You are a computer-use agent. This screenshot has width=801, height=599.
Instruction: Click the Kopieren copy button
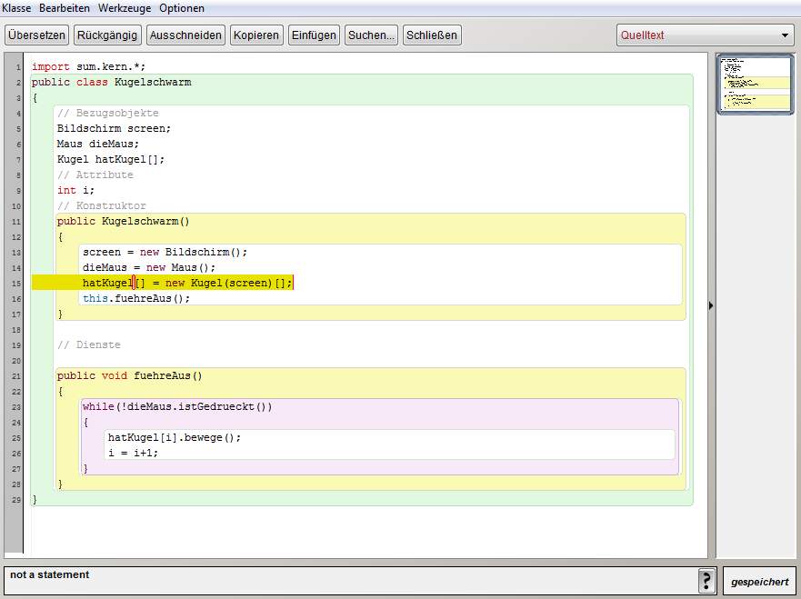pos(255,35)
